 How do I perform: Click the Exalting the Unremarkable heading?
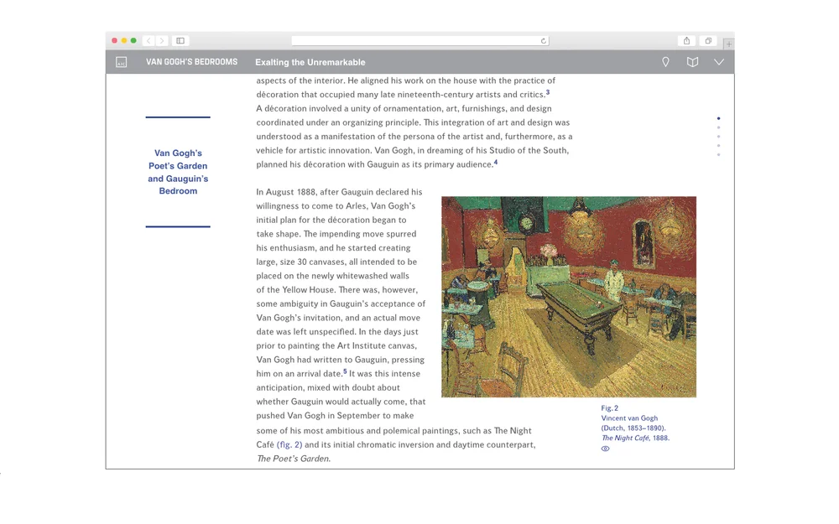310,62
